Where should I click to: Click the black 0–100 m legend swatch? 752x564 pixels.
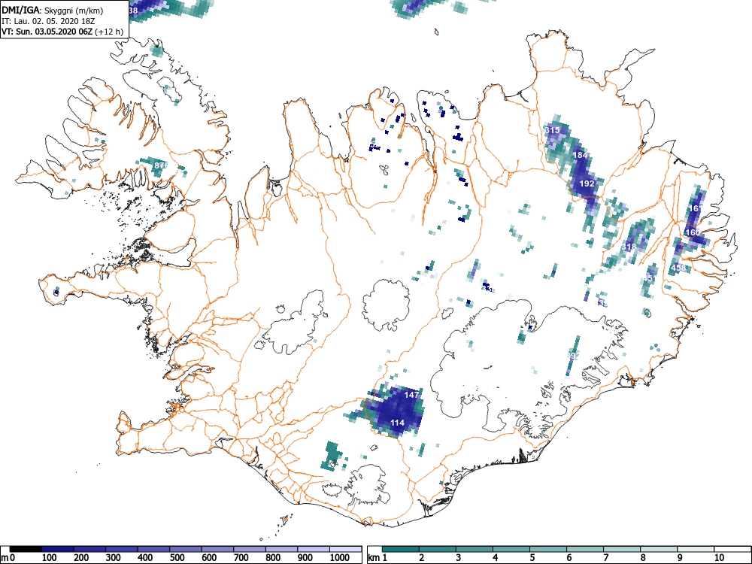(x=26, y=549)
